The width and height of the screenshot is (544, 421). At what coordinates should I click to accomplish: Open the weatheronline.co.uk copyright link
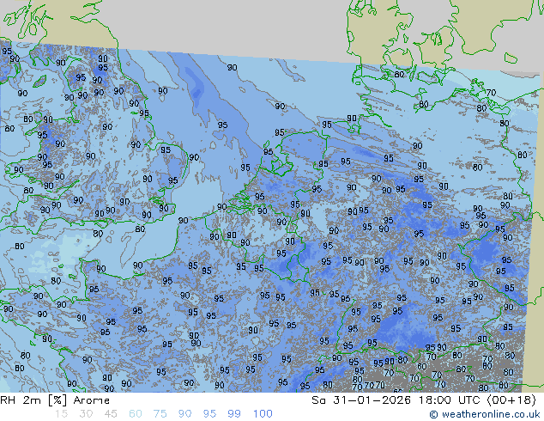pyautogui.click(x=485, y=414)
